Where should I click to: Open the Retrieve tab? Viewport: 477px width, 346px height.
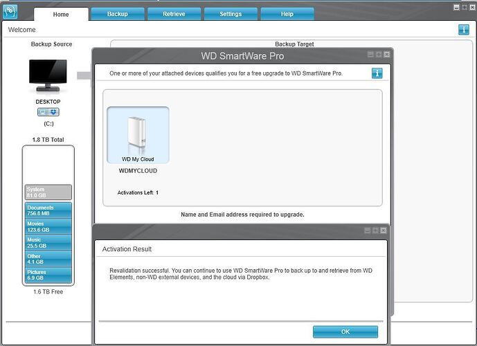coord(174,14)
